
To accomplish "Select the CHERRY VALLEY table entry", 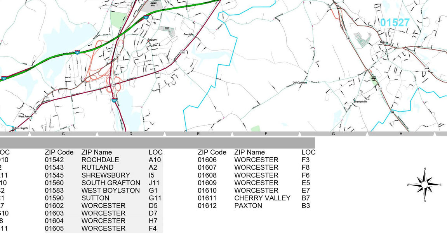I will point(262,198).
